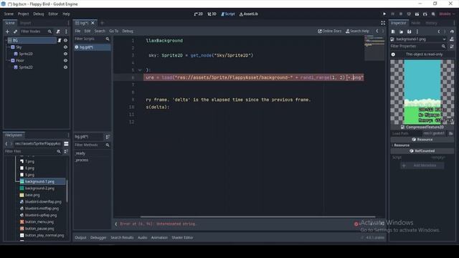Viewport: 459px width, 258px height.
Task: Collapse the Resource section in Inspector
Action: pyautogui.click(x=400, y=145)
